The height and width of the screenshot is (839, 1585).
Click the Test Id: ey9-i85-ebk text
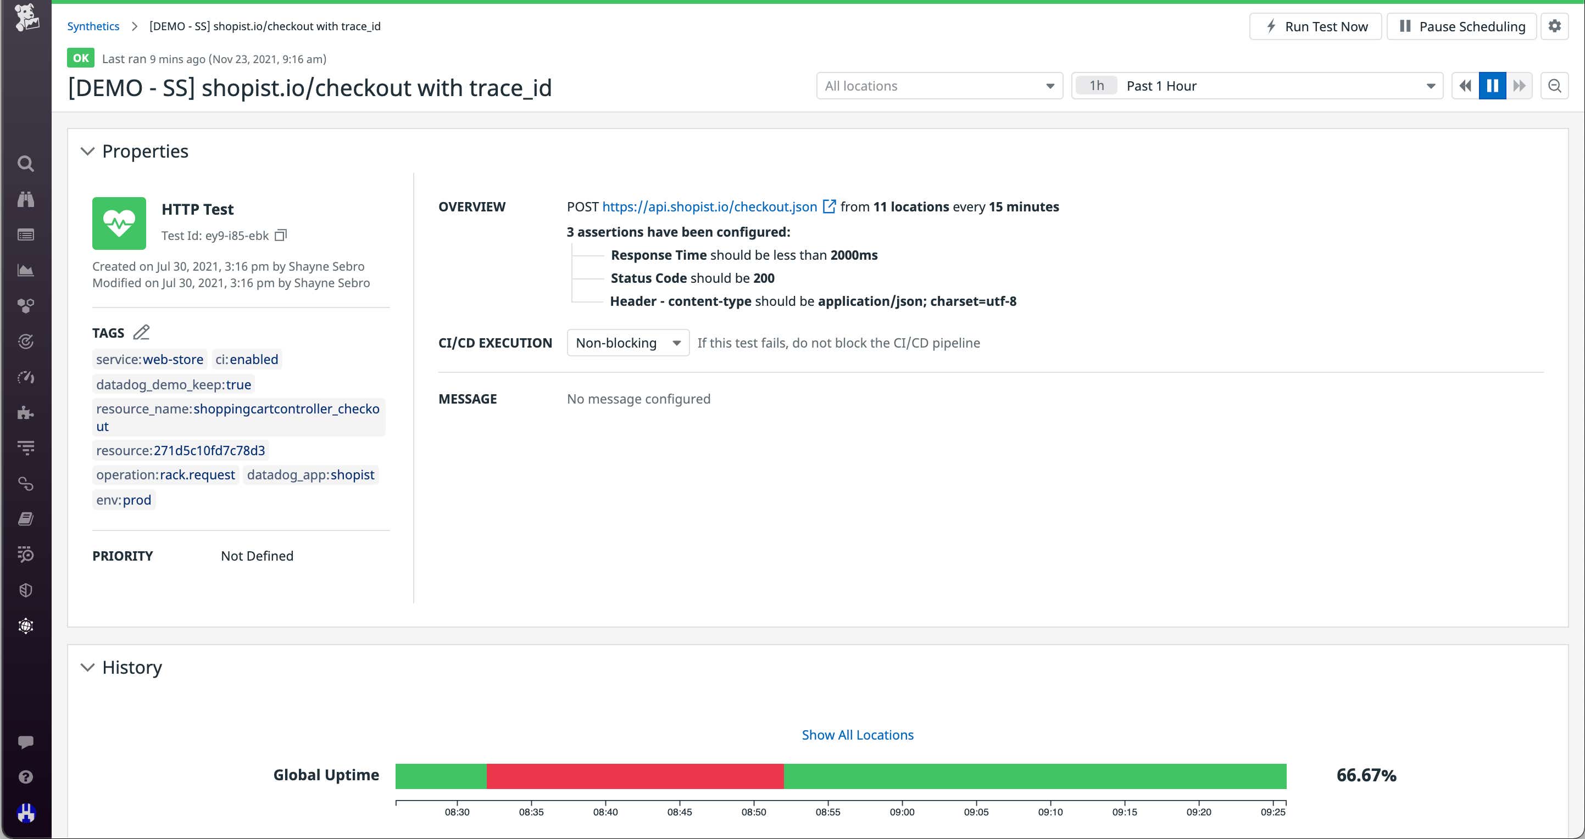coord(215,236)
